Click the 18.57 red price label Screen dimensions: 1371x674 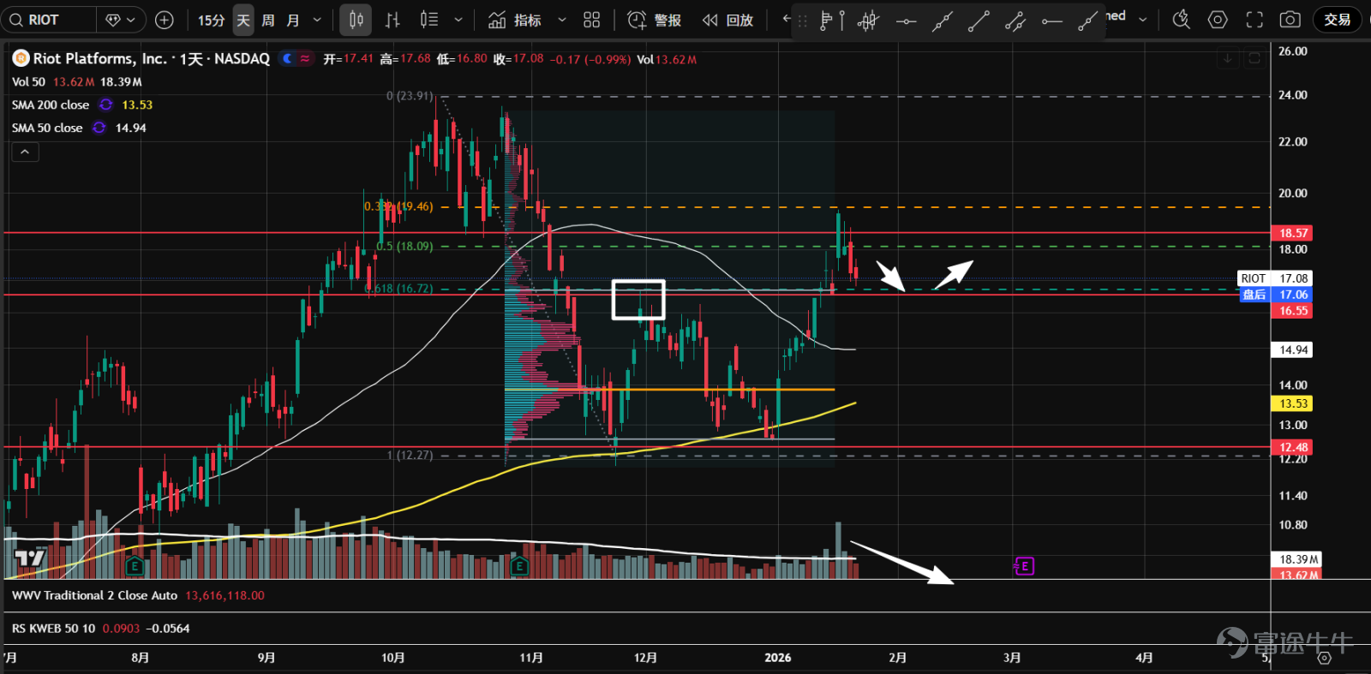[1293, 233]
